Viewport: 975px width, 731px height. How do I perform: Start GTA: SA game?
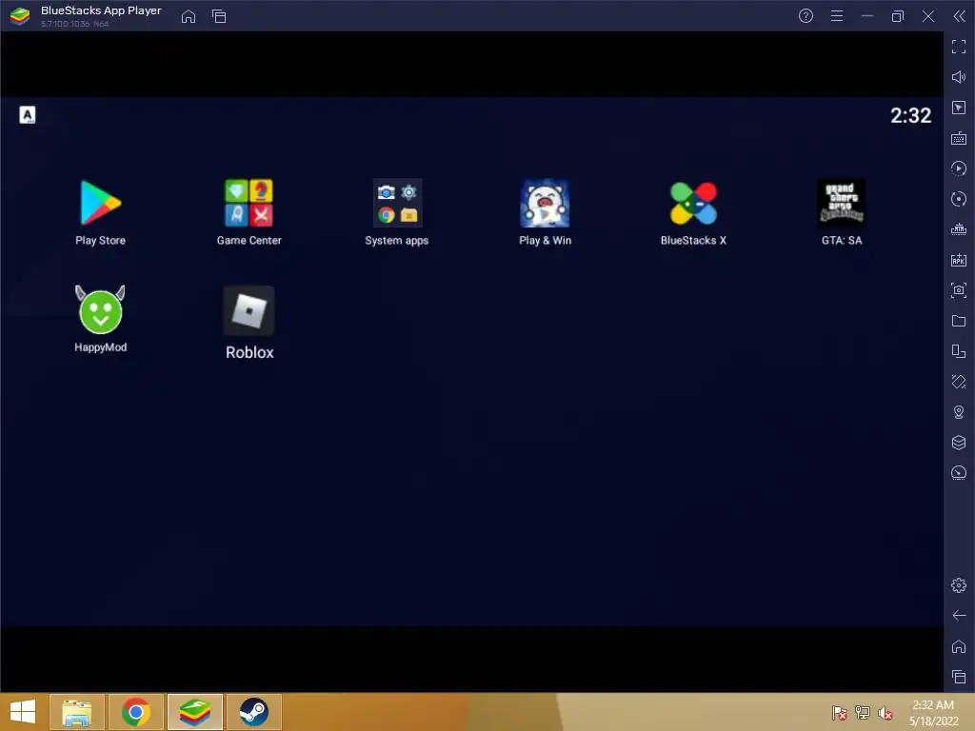coord(842,204)
